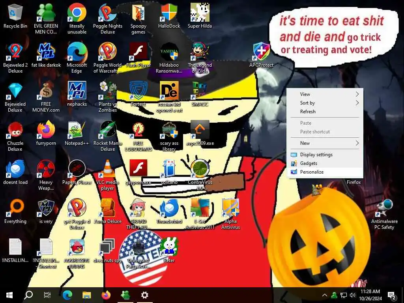
Task: Select Paste shortcut menu entry
Action: [x=325, y=132]
